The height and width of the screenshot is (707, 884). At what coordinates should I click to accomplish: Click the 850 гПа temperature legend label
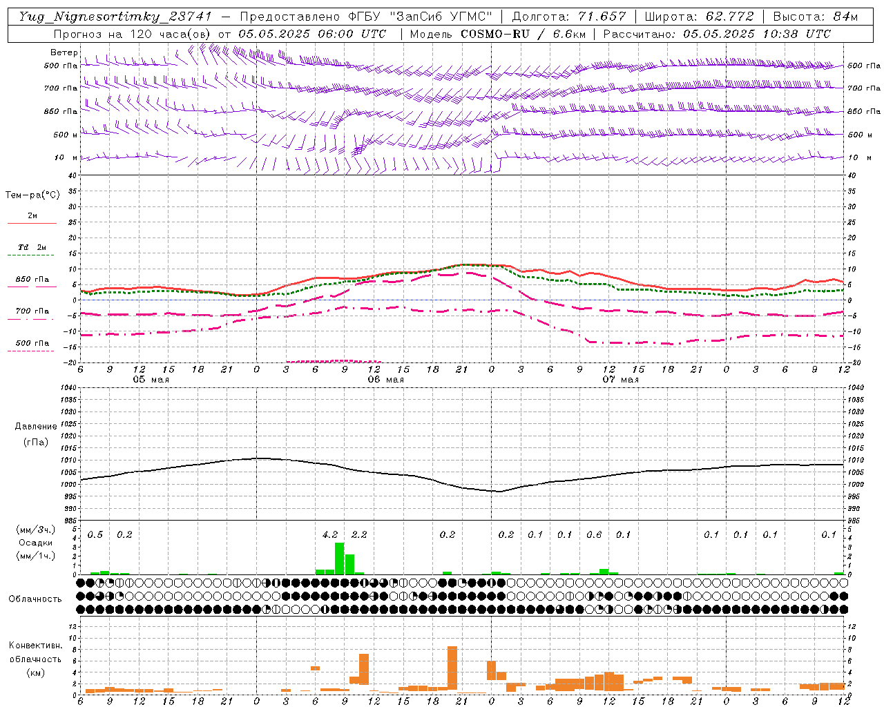[32, 280]
